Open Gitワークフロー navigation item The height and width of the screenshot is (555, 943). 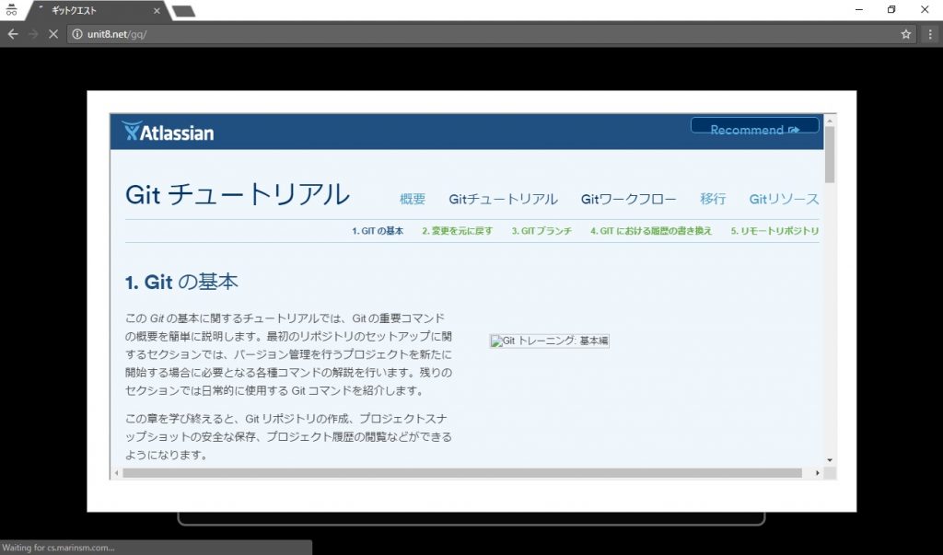pyautogui.click(x=628, y=199)
